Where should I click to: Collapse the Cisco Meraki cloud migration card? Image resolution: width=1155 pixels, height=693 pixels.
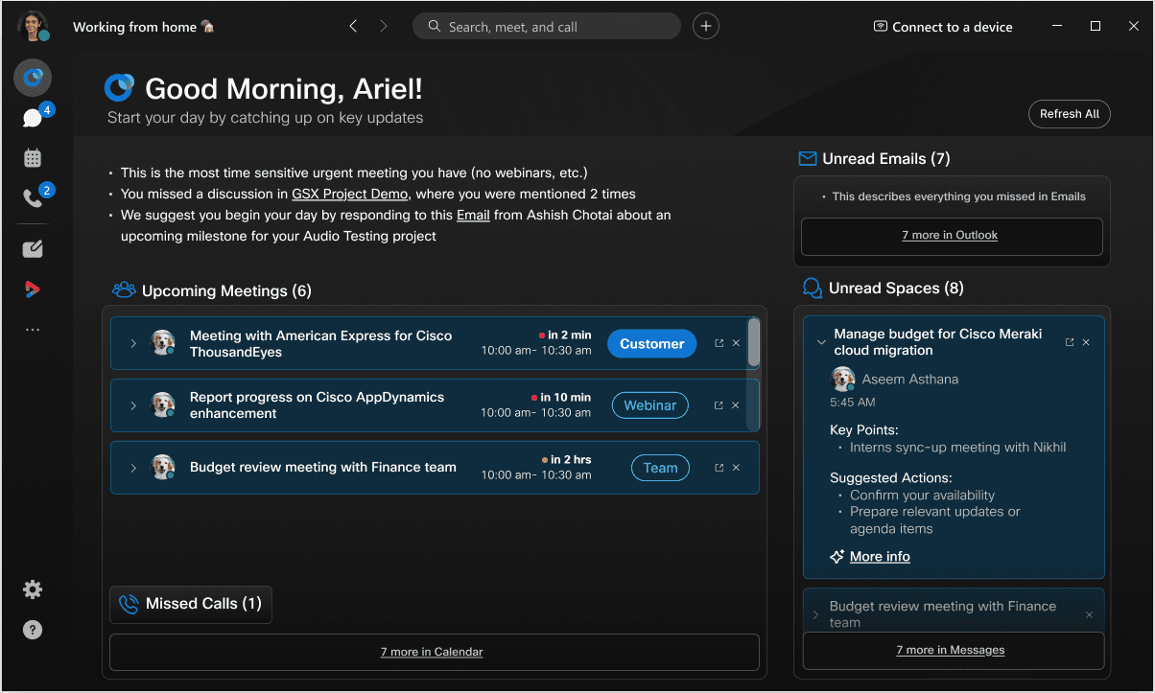(x=821, y=342)
